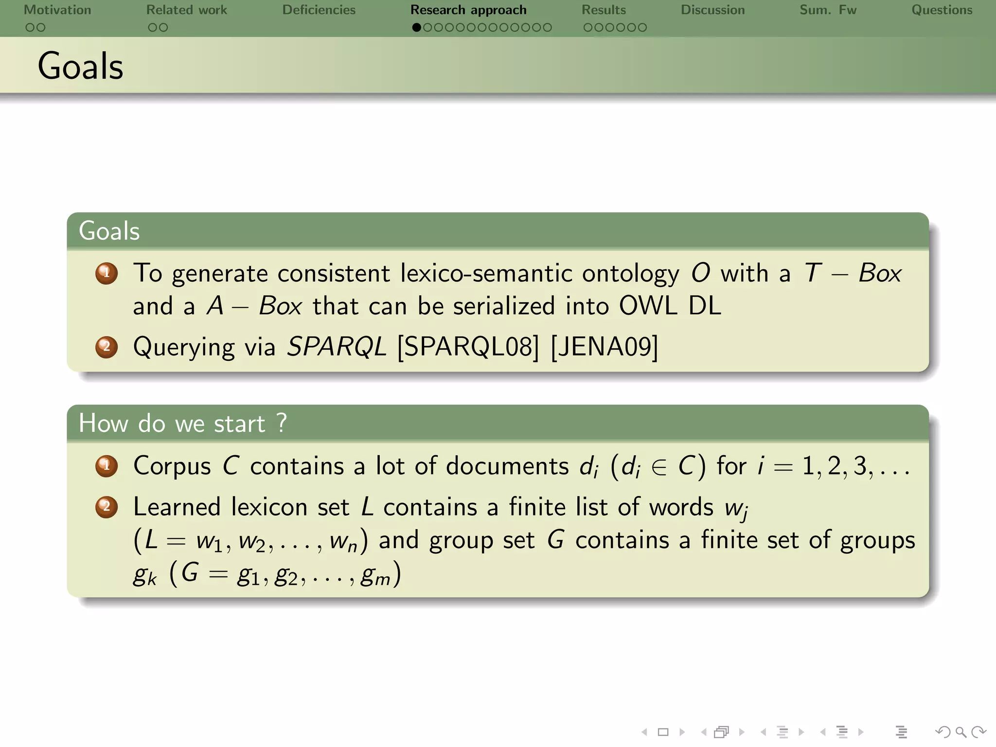Click the presentation/appendix lines icon
Image resolution: width=996 pixels, height=747 pixels.
(x=901, y=732)
